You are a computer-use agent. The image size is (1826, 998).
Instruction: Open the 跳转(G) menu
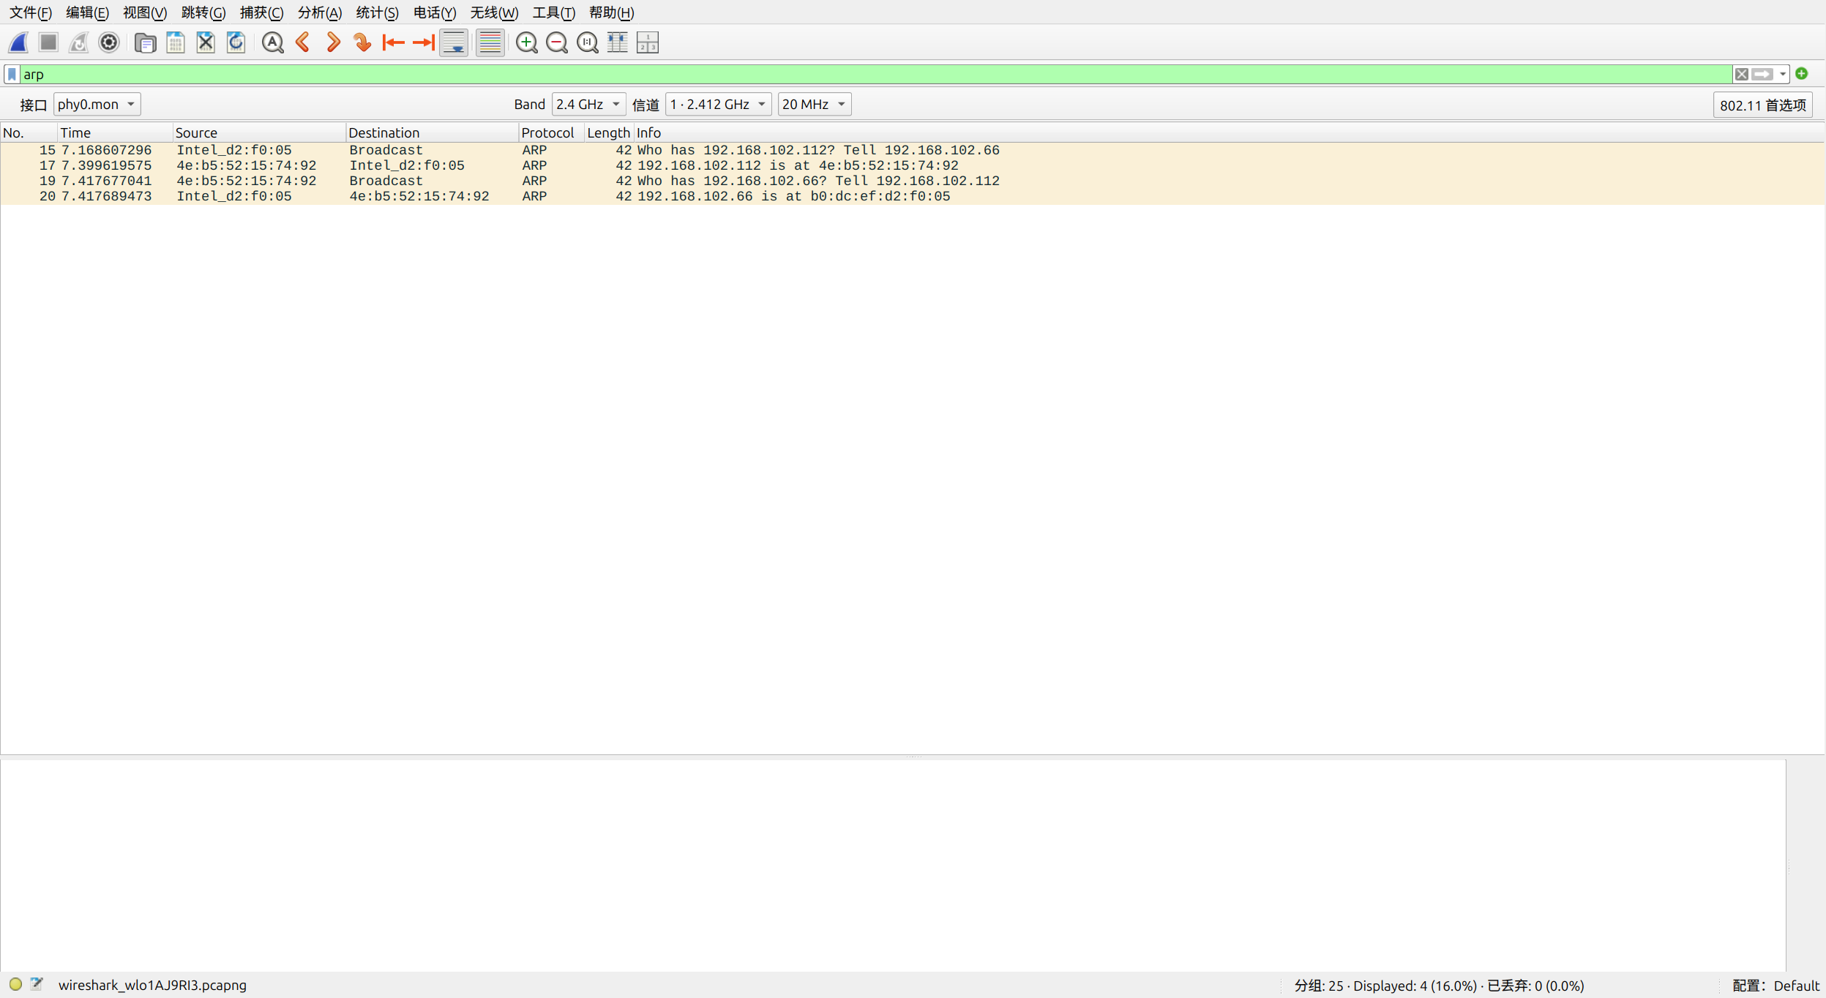[203, 12]
